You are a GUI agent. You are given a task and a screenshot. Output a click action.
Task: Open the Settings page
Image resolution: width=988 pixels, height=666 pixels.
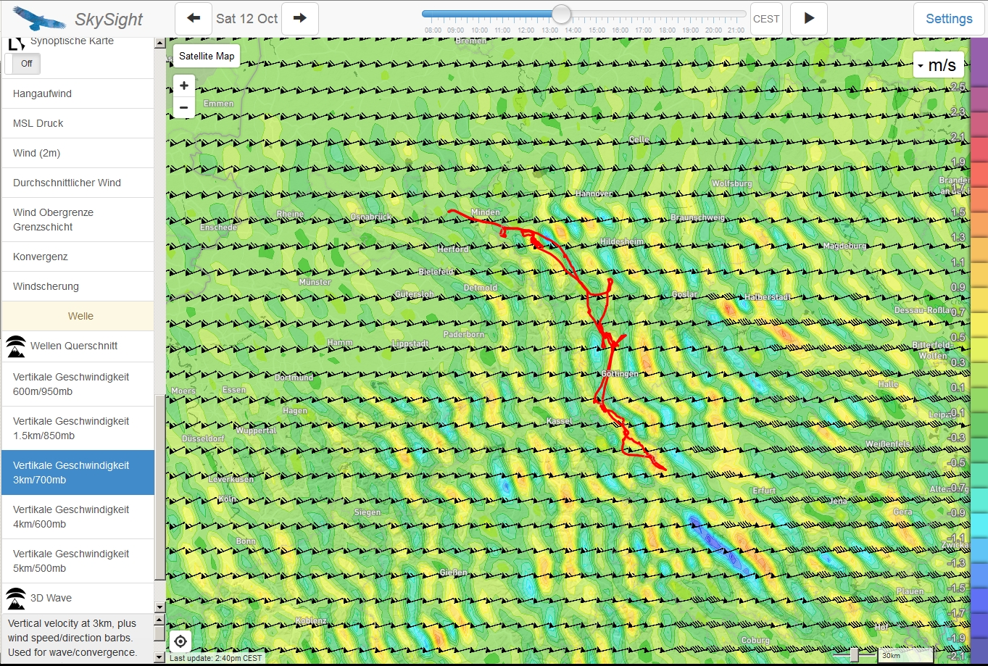click(x=949, y=19)
